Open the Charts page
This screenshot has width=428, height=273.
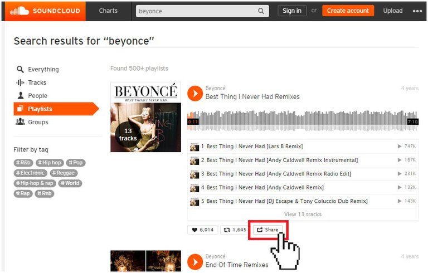(x=108, y=11)
